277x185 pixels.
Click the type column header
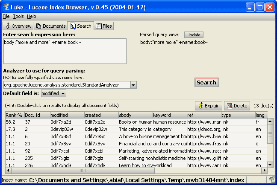tap(238, 115)
